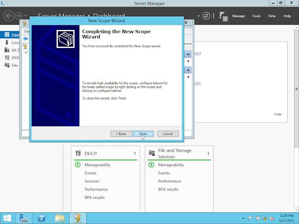Open DHCP Performance
The image size is (299, 224).
coord(96,189)
